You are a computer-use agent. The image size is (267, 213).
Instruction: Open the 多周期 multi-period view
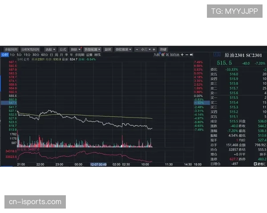80,55
